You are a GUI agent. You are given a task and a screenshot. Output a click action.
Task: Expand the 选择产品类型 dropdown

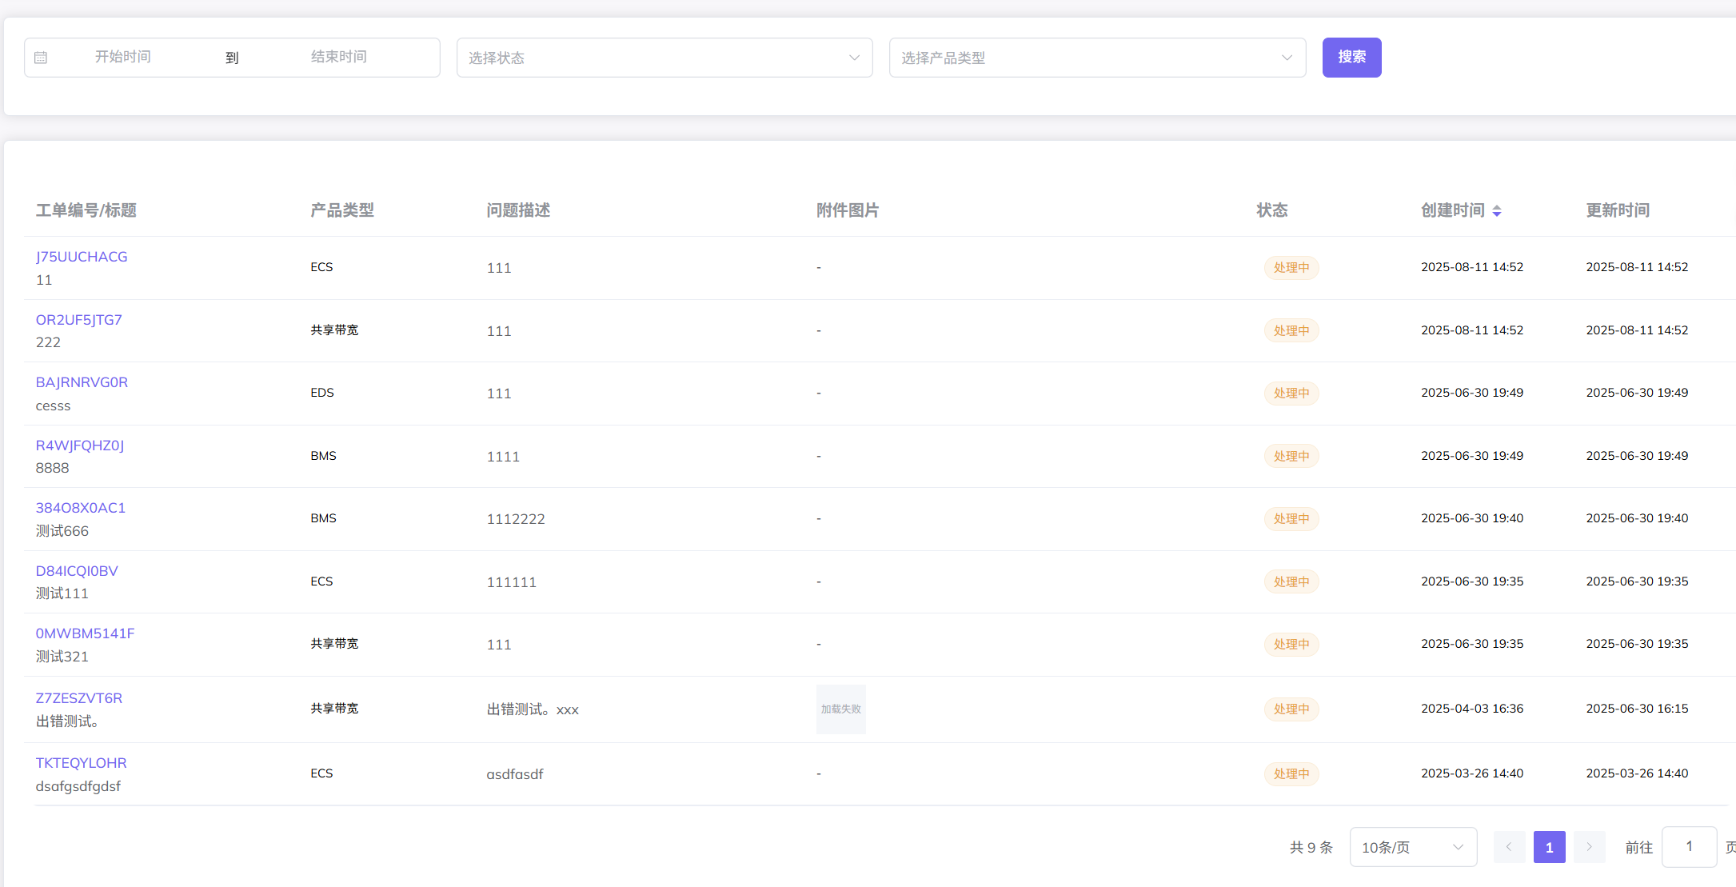click(x=1096, y=58)
